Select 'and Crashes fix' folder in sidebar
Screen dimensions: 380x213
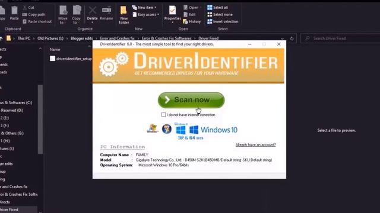pos(14,187)
